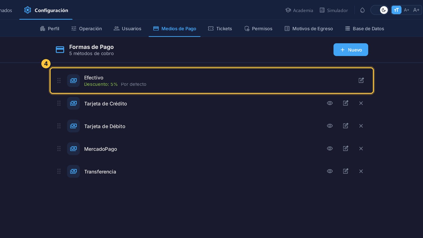Open the Perfil tab
Viewport: 423px width, 238px height.
(x=49, y=29)
